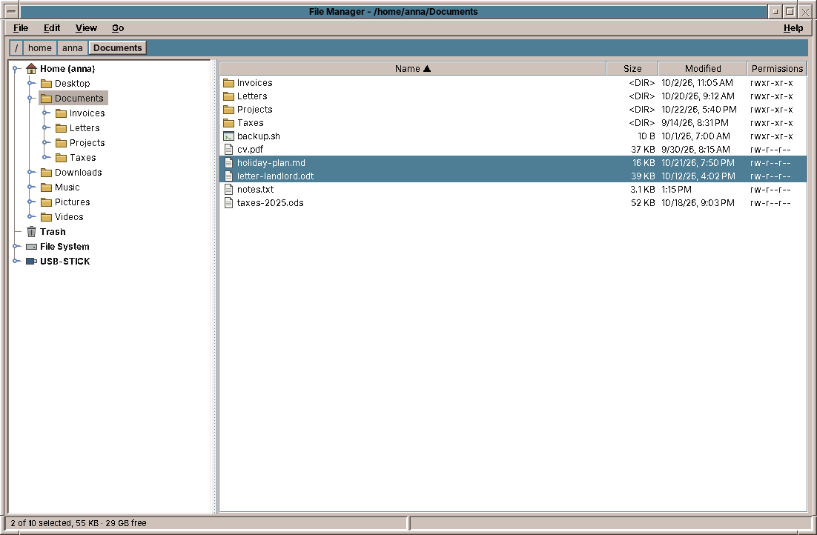The width and height of the screenshot is (817, 535).
Task: Click the 10 B size of backup.sh
Action: 646,136
